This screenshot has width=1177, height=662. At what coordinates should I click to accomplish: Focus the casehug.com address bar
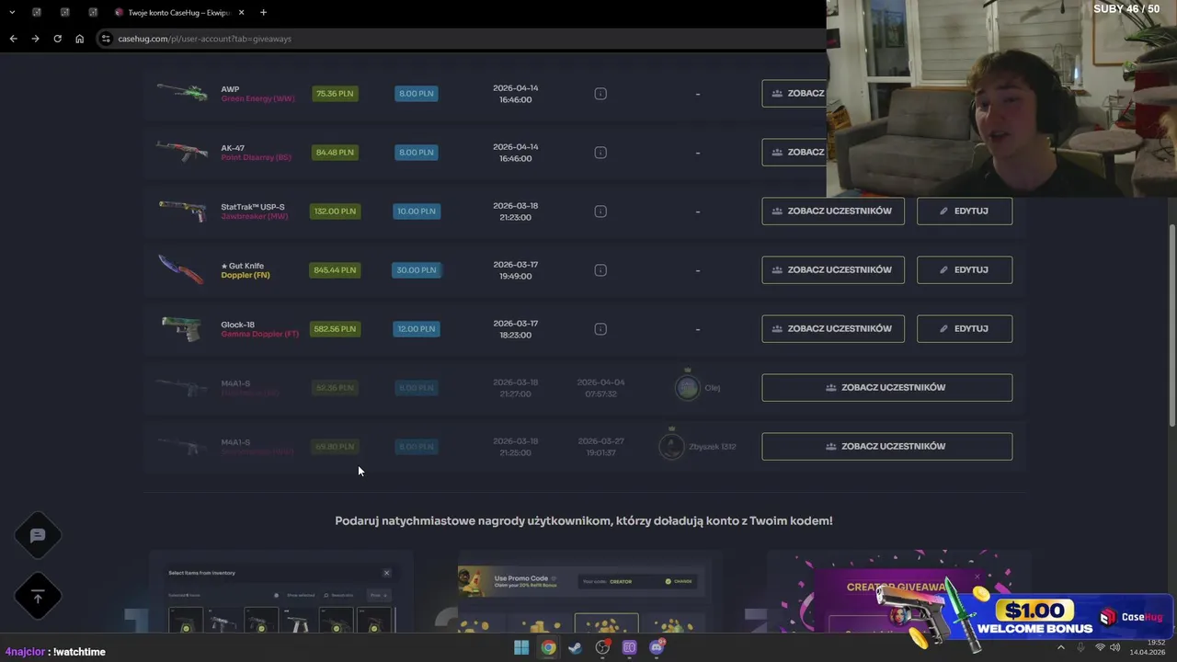tap(460, 39)
